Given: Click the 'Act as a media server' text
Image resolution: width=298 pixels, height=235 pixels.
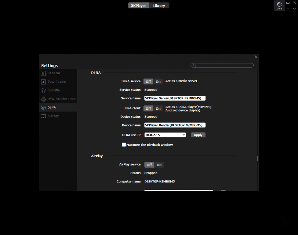Looking at the screenshot, I should [x=181, y=81].
